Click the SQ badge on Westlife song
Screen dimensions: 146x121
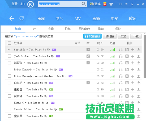point(54,50)
